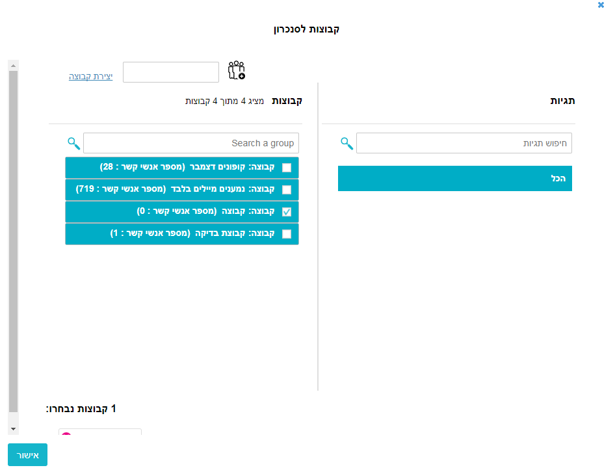Click the tags search magnifier icon
The width and height of the screenshot is (615, 470).
(x=347, y=144)
